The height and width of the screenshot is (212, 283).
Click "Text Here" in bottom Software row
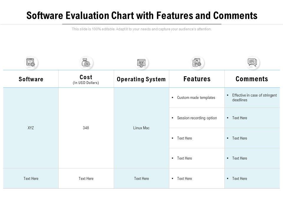[31, 178]
